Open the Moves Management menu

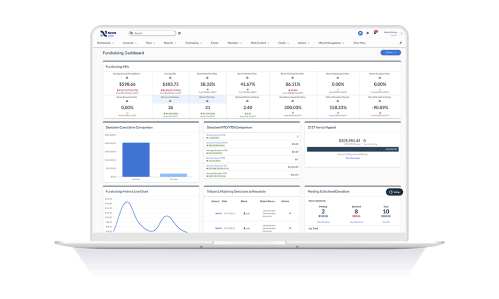329,42
